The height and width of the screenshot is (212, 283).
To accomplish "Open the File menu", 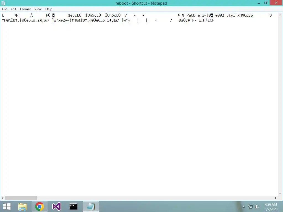I will point(4,9).
